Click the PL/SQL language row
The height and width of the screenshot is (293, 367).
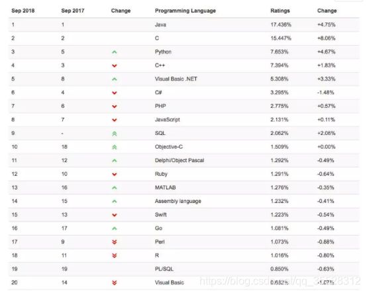tap(184, 269)
